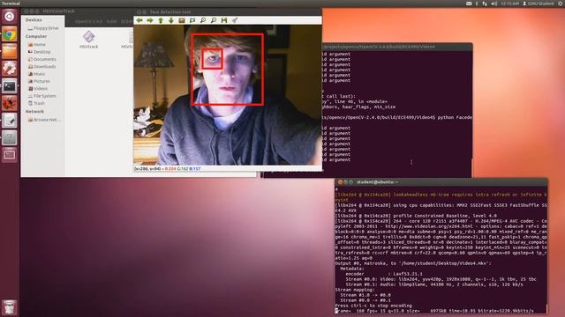Reset zoom to original size in the viewer toolbar
Image resolution: width=565 pixels, height=317 pixels.
click(182, 20)
